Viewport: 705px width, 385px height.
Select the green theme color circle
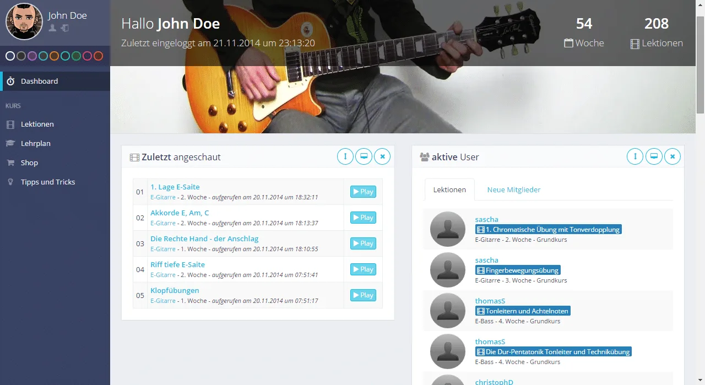[76, 56]
